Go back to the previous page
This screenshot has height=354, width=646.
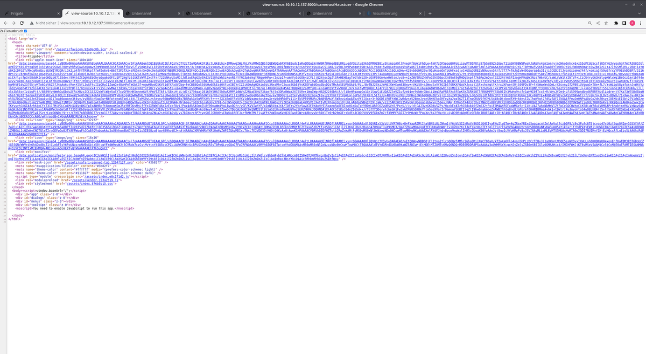(x=5, y=23)
